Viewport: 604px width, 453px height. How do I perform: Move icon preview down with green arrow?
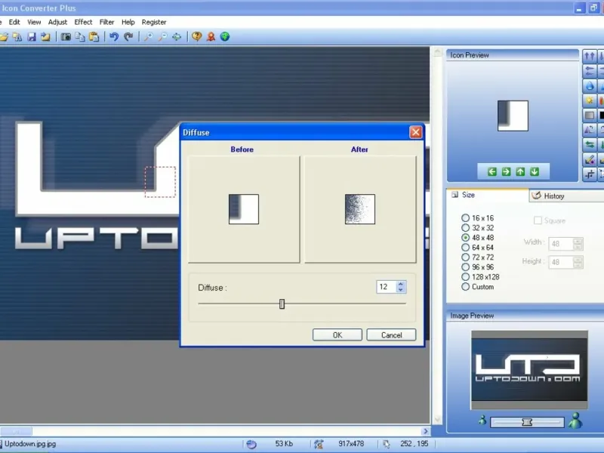535,172
